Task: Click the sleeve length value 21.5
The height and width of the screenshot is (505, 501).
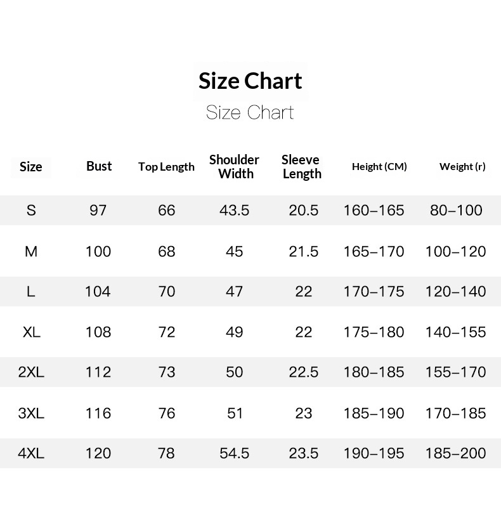Action: 304,251
